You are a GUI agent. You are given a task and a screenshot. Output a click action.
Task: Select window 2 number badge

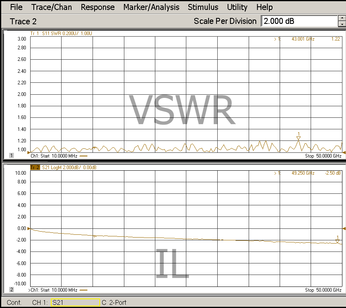[x=12, y=290]
